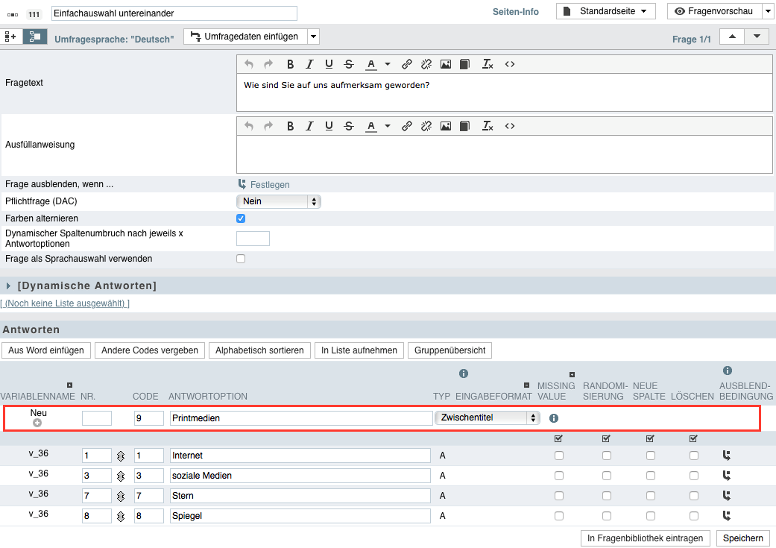776x548 pixels.
Task: Click Alphabetisch sortieren button
Action: (x=260, y=350)
